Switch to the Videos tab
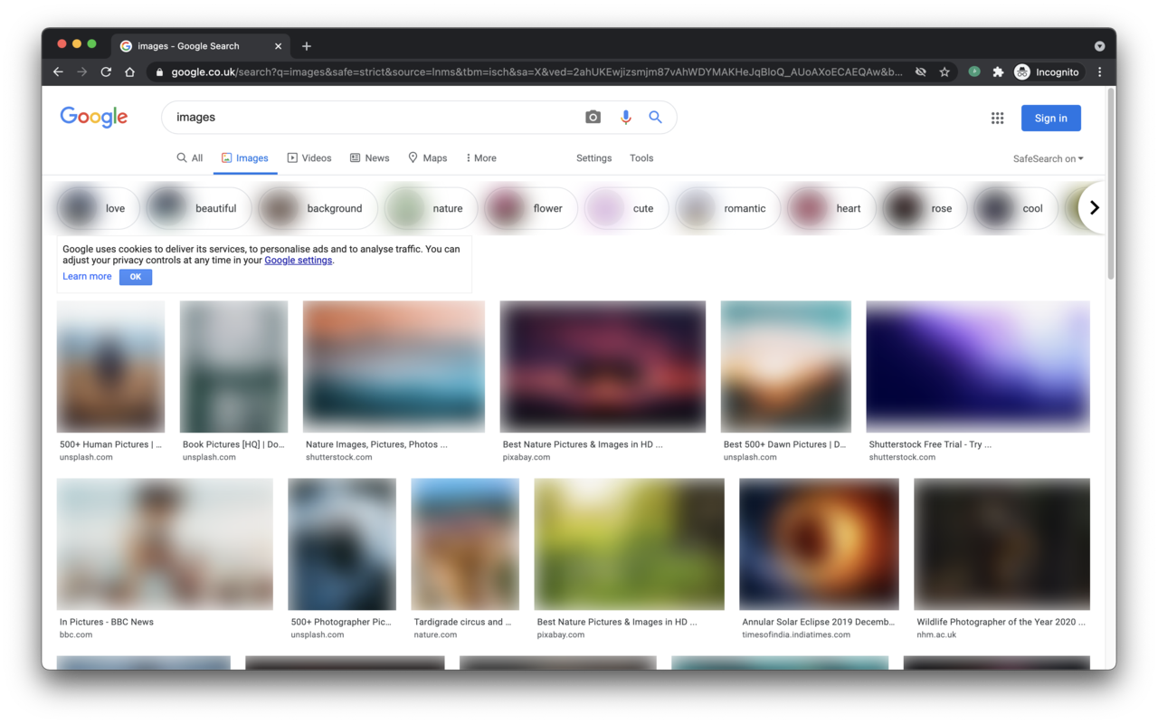 coord(309,157)
